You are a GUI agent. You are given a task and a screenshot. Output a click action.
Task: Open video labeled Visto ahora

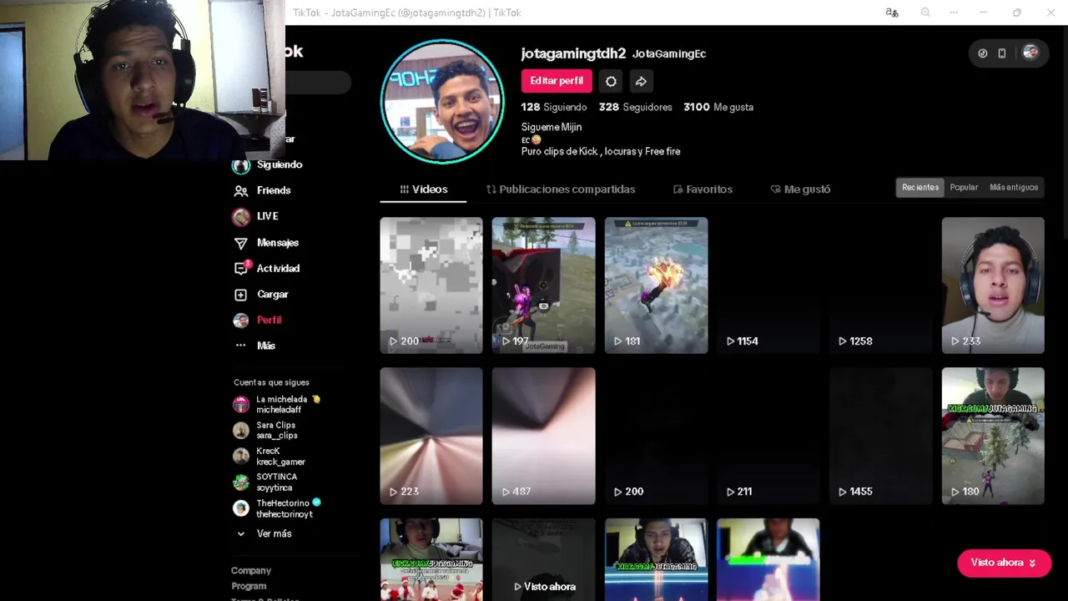[x=543, y=559]
